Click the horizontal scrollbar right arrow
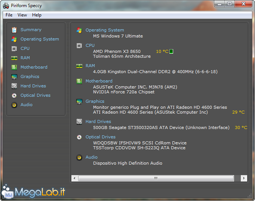Viewport: 255px width, 201px height. click(x=244, y=178)
